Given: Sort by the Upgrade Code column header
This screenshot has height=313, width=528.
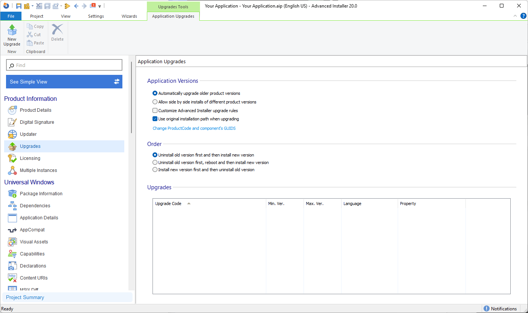Looking at the screenshot, I should point(209,204).
